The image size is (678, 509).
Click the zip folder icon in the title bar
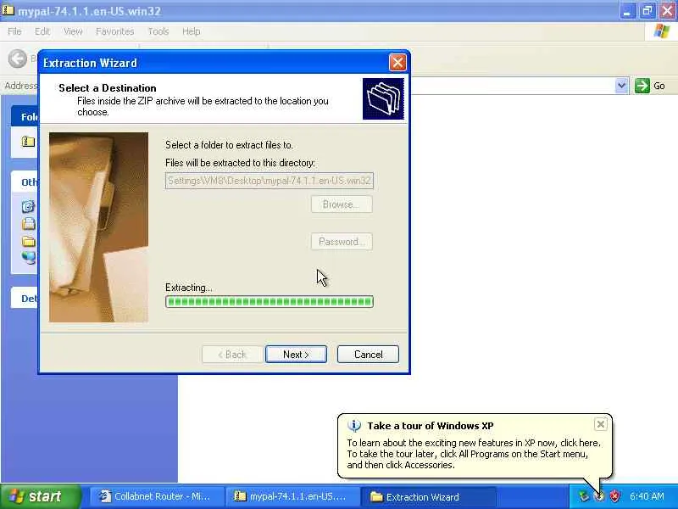click(x=8, y=10)
